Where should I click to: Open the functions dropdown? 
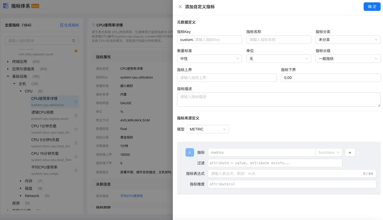pyautogui.click(x=329, y=152)
